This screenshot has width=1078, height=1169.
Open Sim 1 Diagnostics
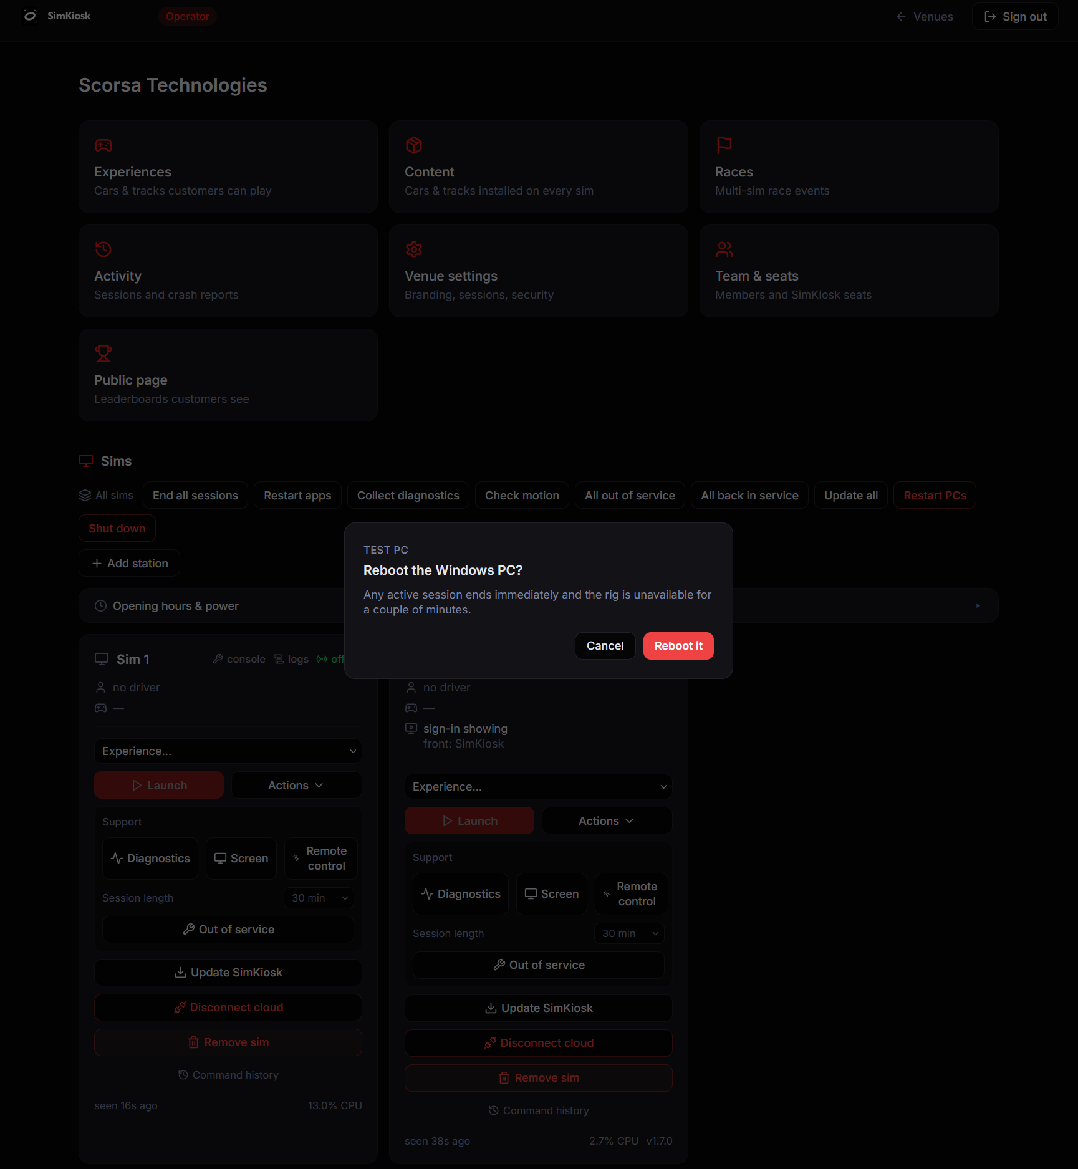[150, 859]
